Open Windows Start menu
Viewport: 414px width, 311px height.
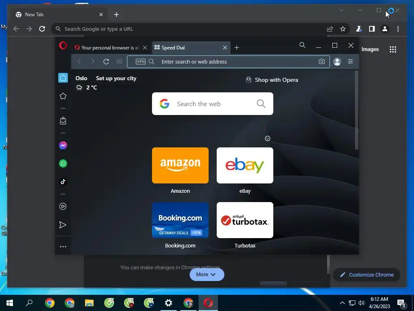[x=10, y=303]
